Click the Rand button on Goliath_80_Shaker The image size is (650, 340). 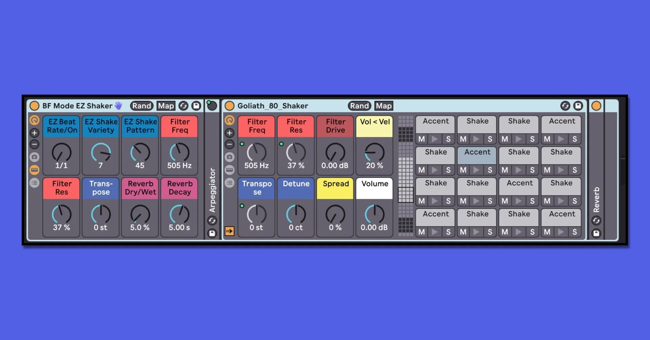point(359,106)
